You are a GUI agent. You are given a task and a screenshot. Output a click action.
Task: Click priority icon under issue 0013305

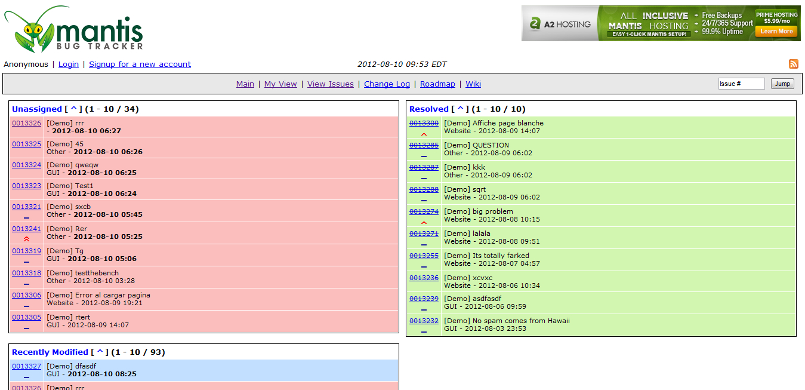[26, 328]
